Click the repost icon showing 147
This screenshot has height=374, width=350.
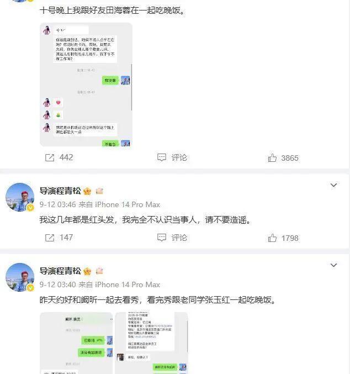[x=50, y=238]
